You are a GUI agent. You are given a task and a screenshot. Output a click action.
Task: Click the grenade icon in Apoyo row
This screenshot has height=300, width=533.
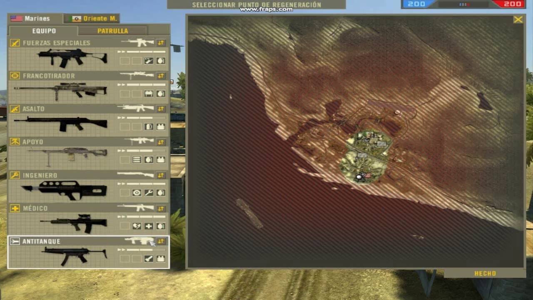pos(149,160)
